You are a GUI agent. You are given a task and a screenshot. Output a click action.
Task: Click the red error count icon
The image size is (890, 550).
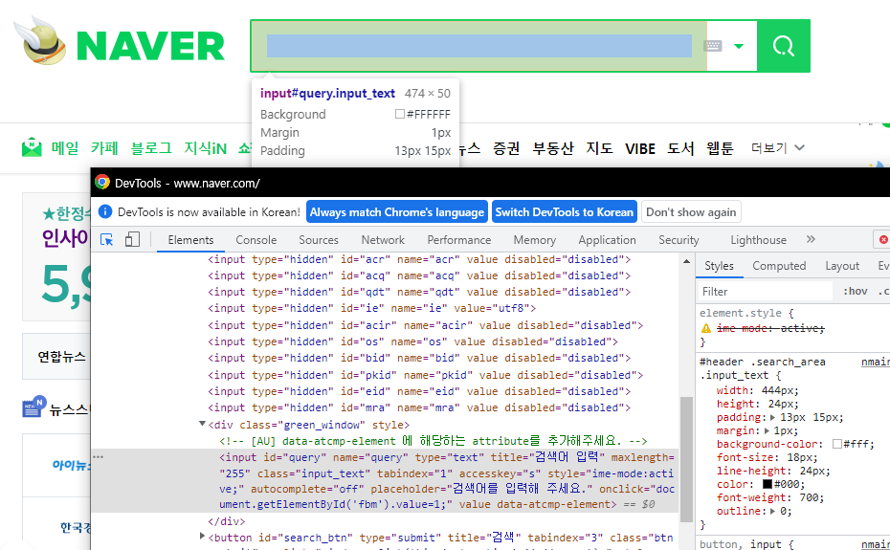[x=883, y=239]
